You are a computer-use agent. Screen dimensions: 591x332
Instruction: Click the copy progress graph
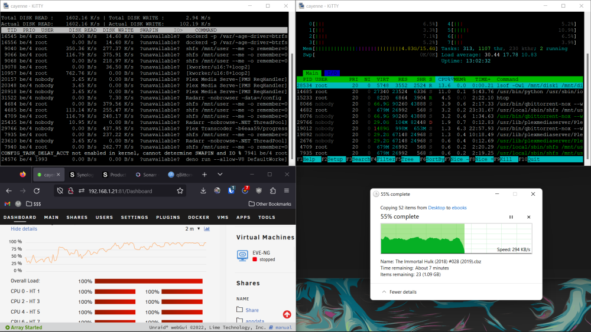coord(456,238)
